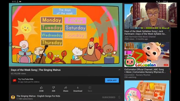Click the 1.15M subscribers text
The height and width of the screenshot is (101, 180).
pos(24,99)
